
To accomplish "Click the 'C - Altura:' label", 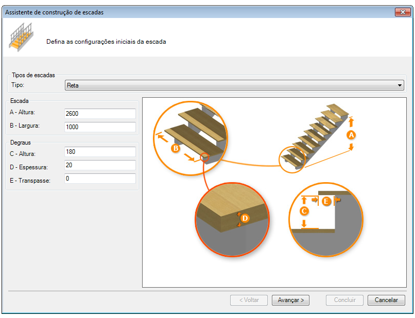I will tap(23, 154).
